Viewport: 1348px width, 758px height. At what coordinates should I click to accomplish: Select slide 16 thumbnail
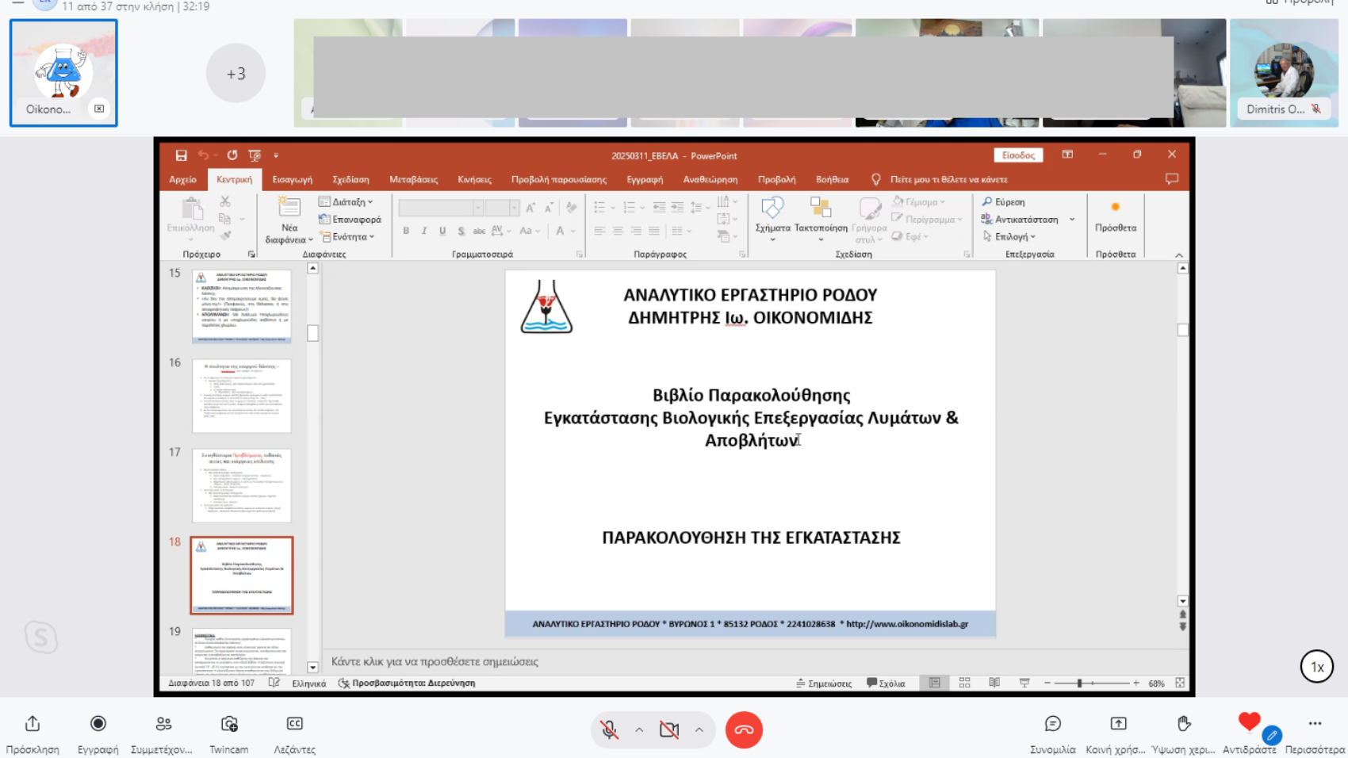(x=242, y=396)
